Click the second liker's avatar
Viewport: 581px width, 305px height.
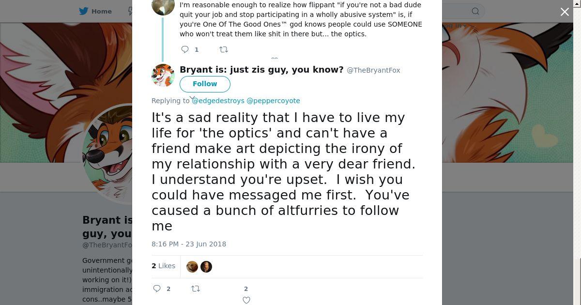click(206, 267)
